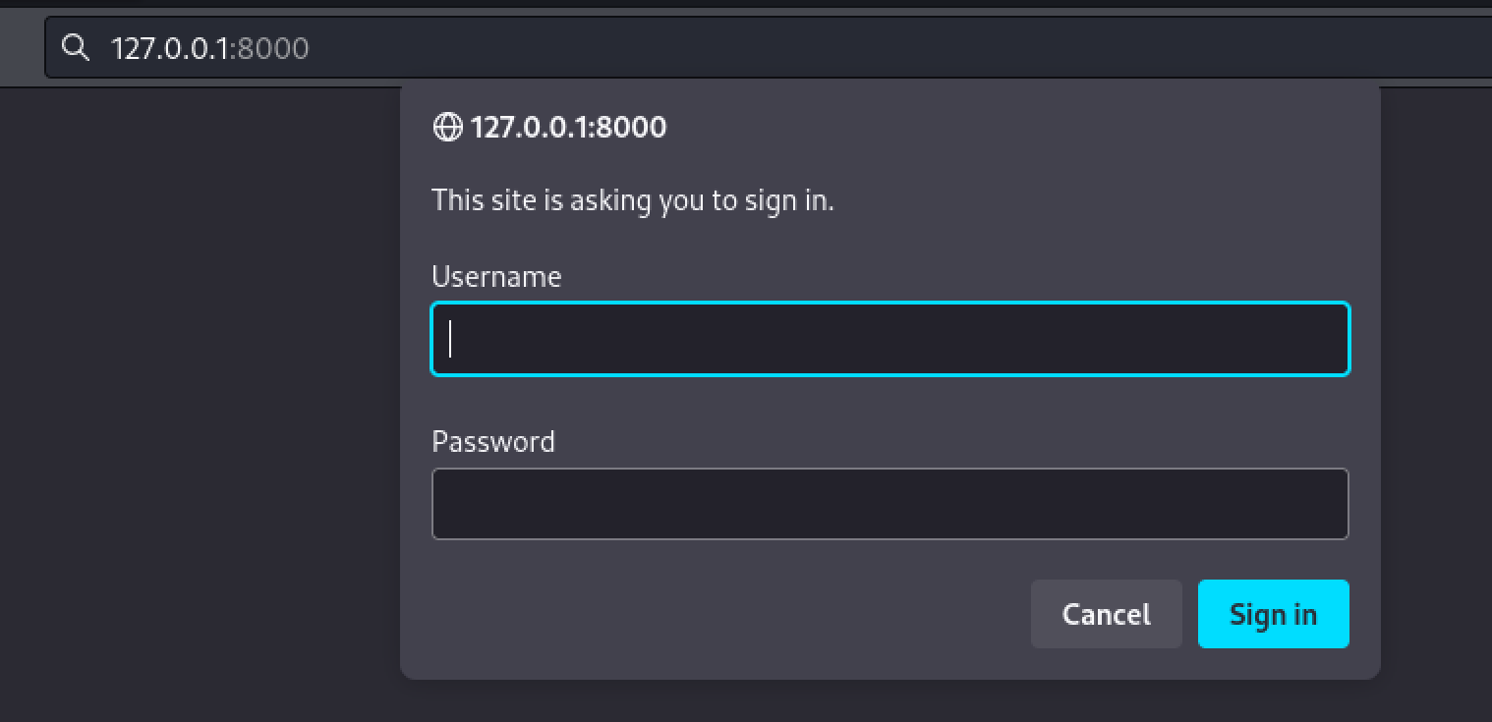The image size is (1492, 722).
Task: Click blank page area below the dialog
Action: pyautogui.click(x=885, y=701)
